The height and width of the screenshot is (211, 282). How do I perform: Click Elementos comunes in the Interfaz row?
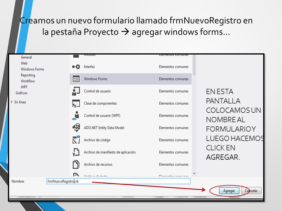pos(174,67)
